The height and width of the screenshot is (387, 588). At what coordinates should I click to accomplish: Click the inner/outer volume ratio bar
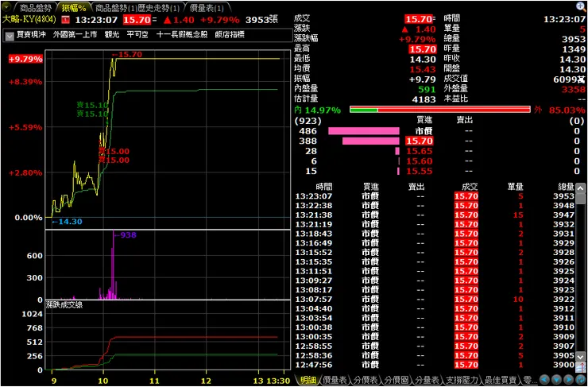pyautogui.click(x=440, y=110)
